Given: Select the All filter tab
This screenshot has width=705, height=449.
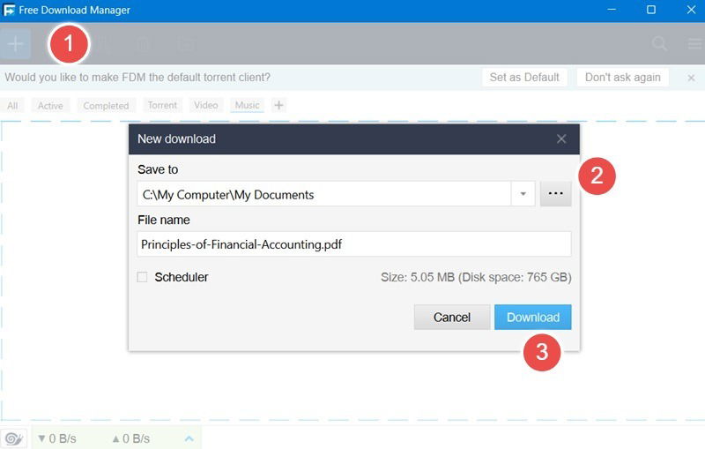Looking at the screenshot, I should 12,106.
